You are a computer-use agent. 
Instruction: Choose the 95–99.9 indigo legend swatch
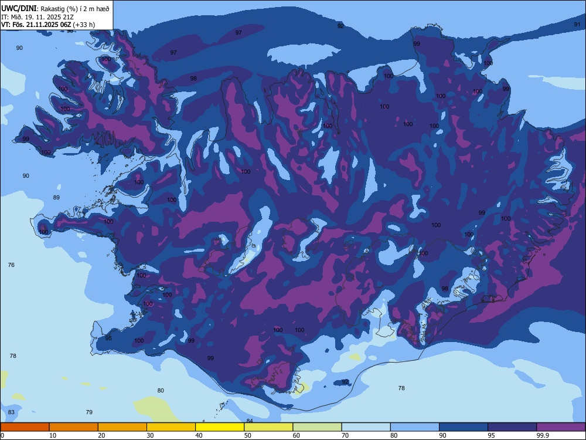coord(512,427)
